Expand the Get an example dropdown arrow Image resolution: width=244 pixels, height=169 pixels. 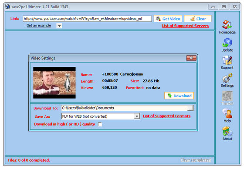point(59,26)
